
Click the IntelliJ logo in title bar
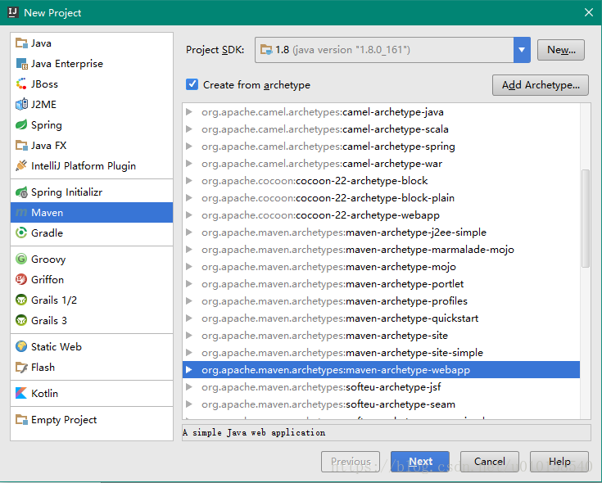click(x=12, y=12)
